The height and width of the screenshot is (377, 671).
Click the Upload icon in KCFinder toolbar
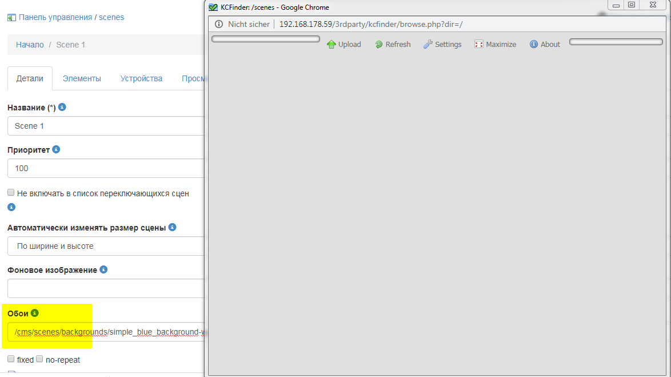coord(331,44)
